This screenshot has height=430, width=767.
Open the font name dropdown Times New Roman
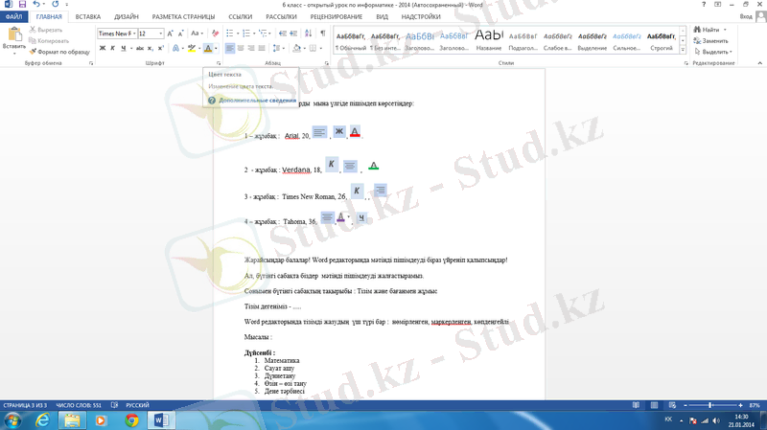point(116,34)
